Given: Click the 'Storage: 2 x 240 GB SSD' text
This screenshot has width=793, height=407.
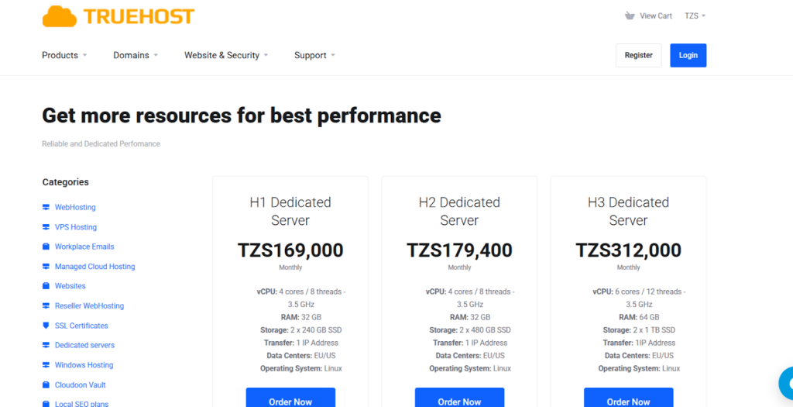Looking at the screenshot, I should tap(301, 330).
